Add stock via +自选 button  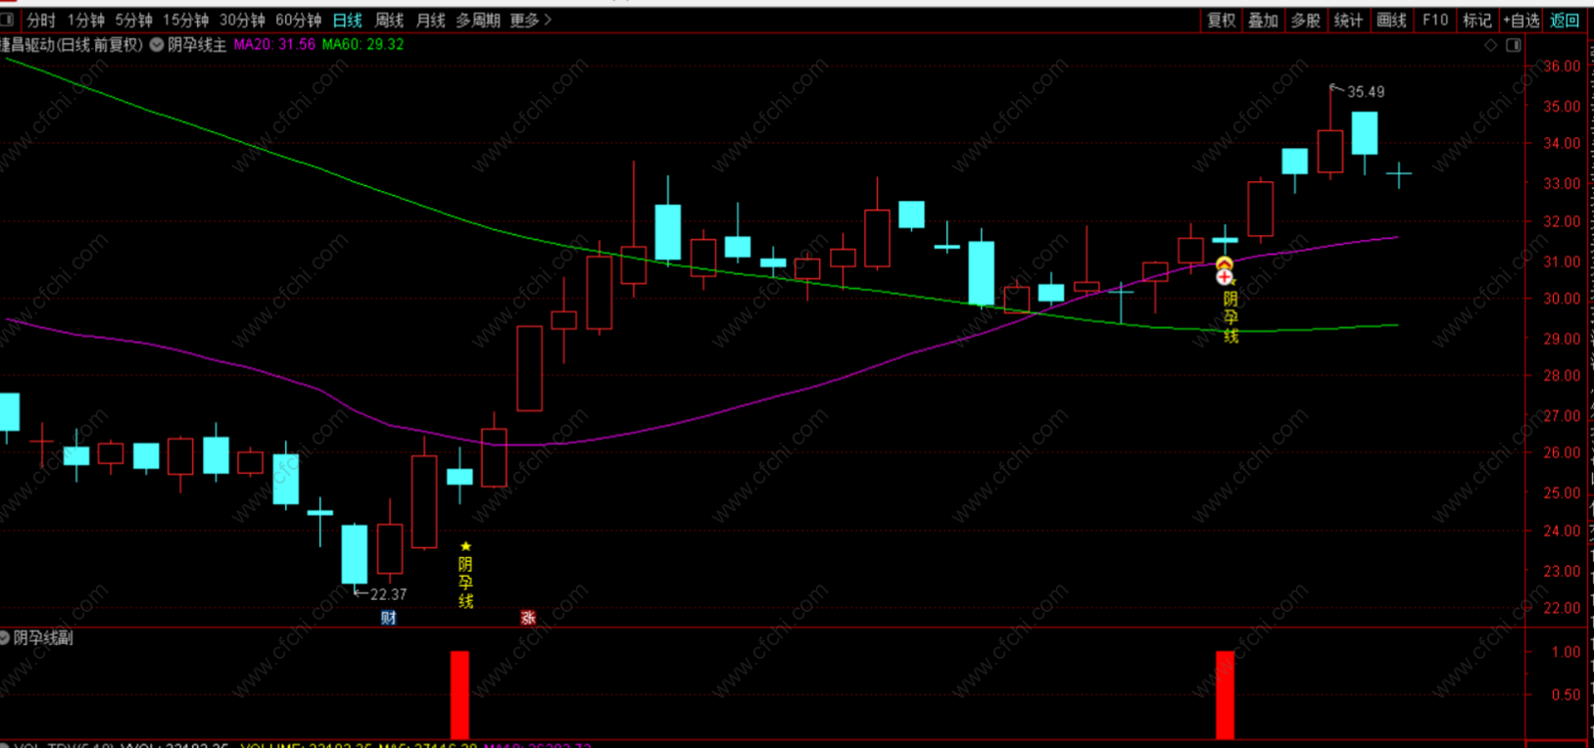click(1521, 21)
